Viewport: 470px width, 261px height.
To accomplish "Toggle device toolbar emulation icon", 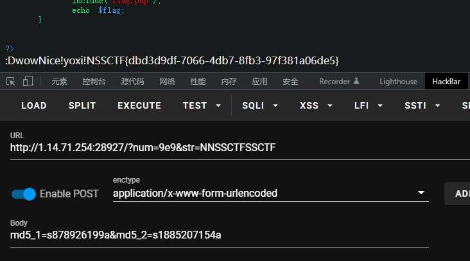I will (x=28, y=82).
